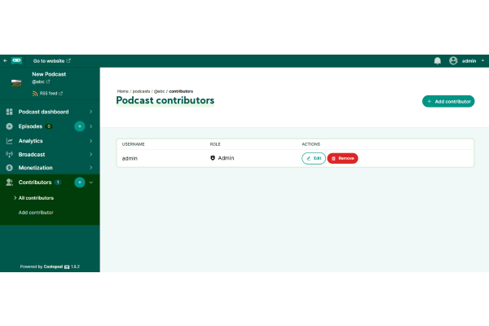
Task: Collapse the Contributors section chevron
Action: 91,183
